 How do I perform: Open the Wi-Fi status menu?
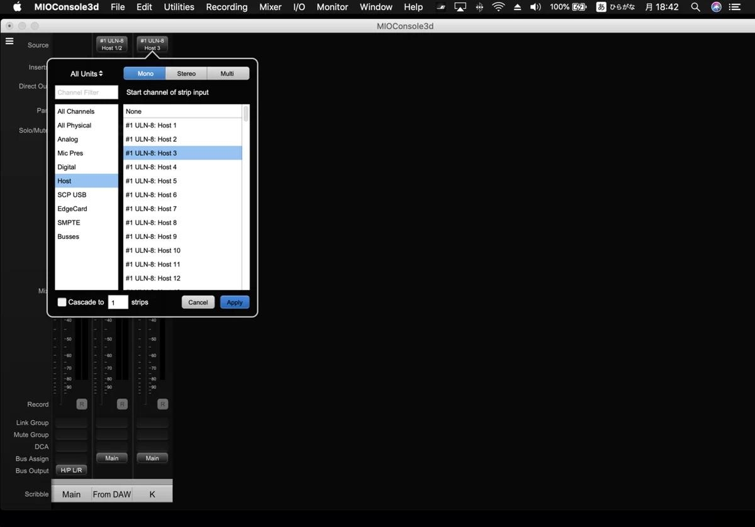[498, 7]
